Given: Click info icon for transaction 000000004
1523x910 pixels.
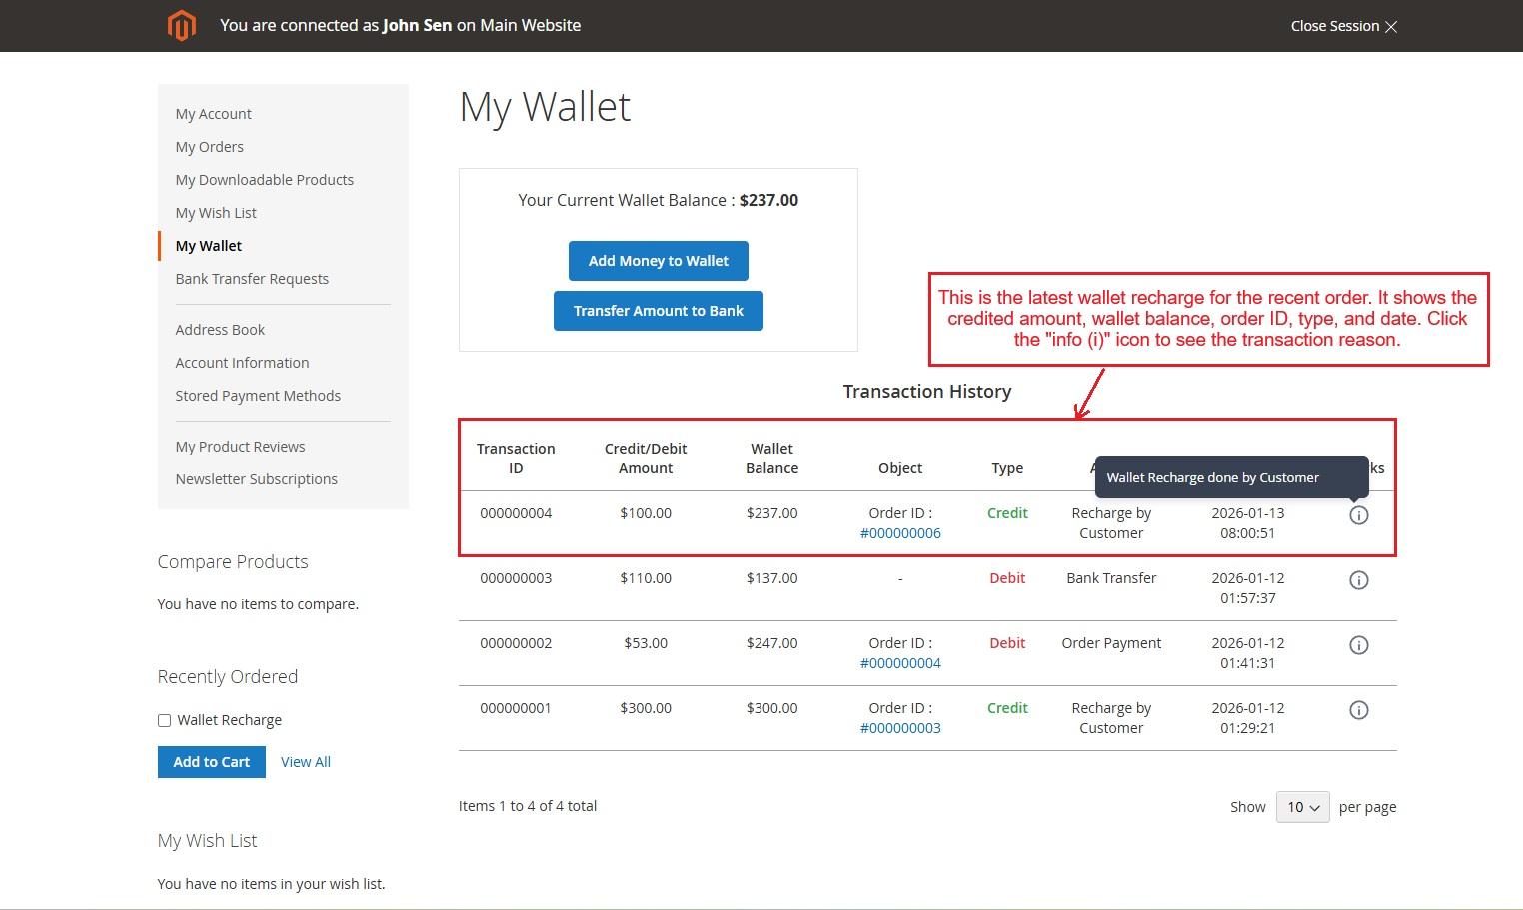Looking at the screenshot, I should (x=1358, y=515).
